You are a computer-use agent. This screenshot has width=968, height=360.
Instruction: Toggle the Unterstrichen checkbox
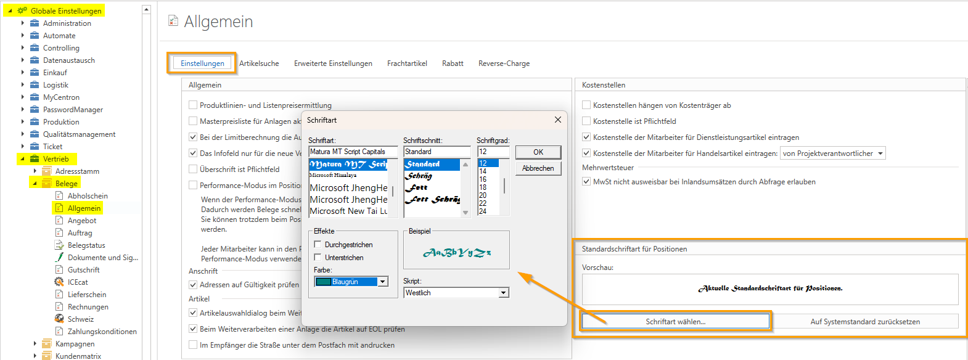click(x=318, y=257)
